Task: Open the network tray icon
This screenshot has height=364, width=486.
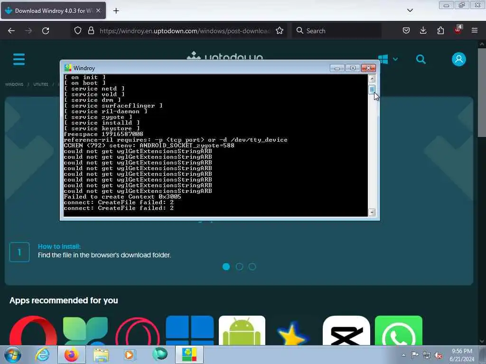Action: [x=427, y=355]
